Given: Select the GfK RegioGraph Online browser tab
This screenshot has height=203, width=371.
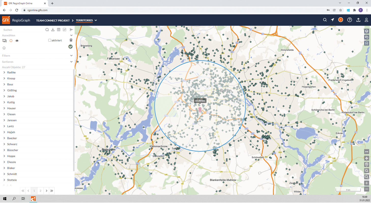Looking at the screenshot, I should pyautogui.click(x=24, y=3).
